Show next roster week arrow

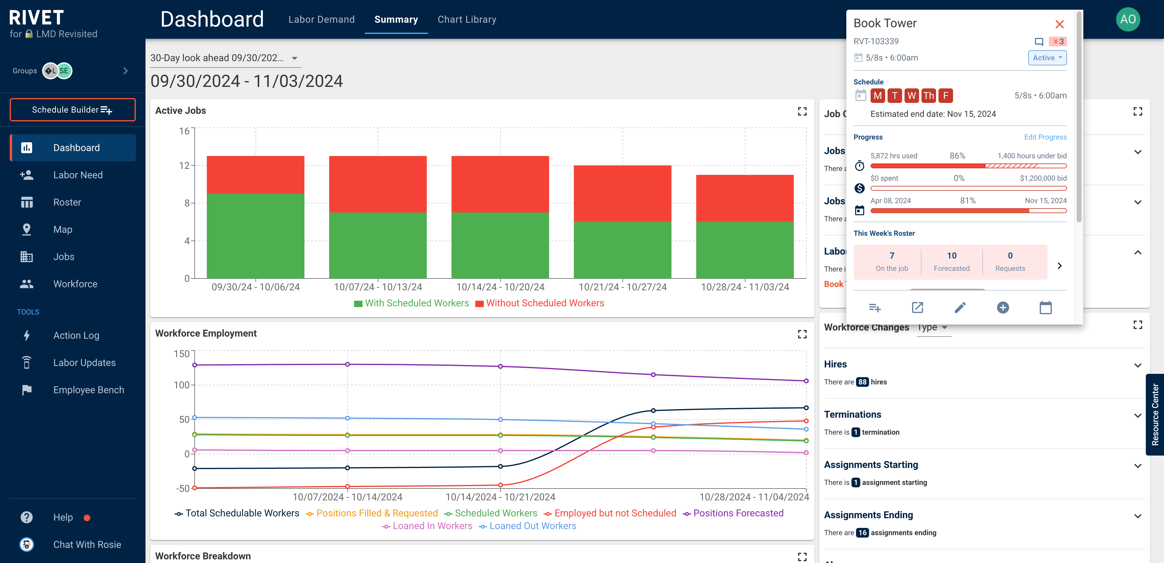pyautogui.click(x=1059, y=266)
